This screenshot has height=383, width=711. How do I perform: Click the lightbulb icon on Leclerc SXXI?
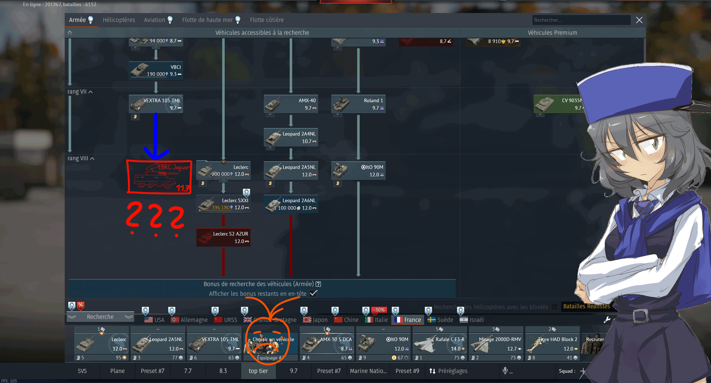246,192
